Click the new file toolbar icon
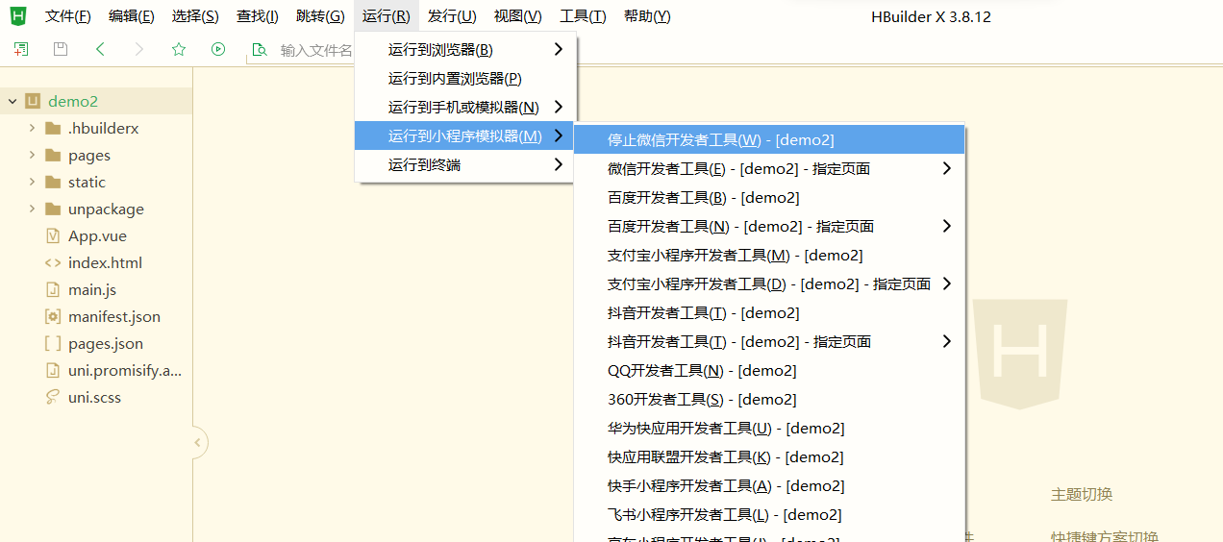The width and height of the screenshot is (1223, 542). tap(20, 49)
